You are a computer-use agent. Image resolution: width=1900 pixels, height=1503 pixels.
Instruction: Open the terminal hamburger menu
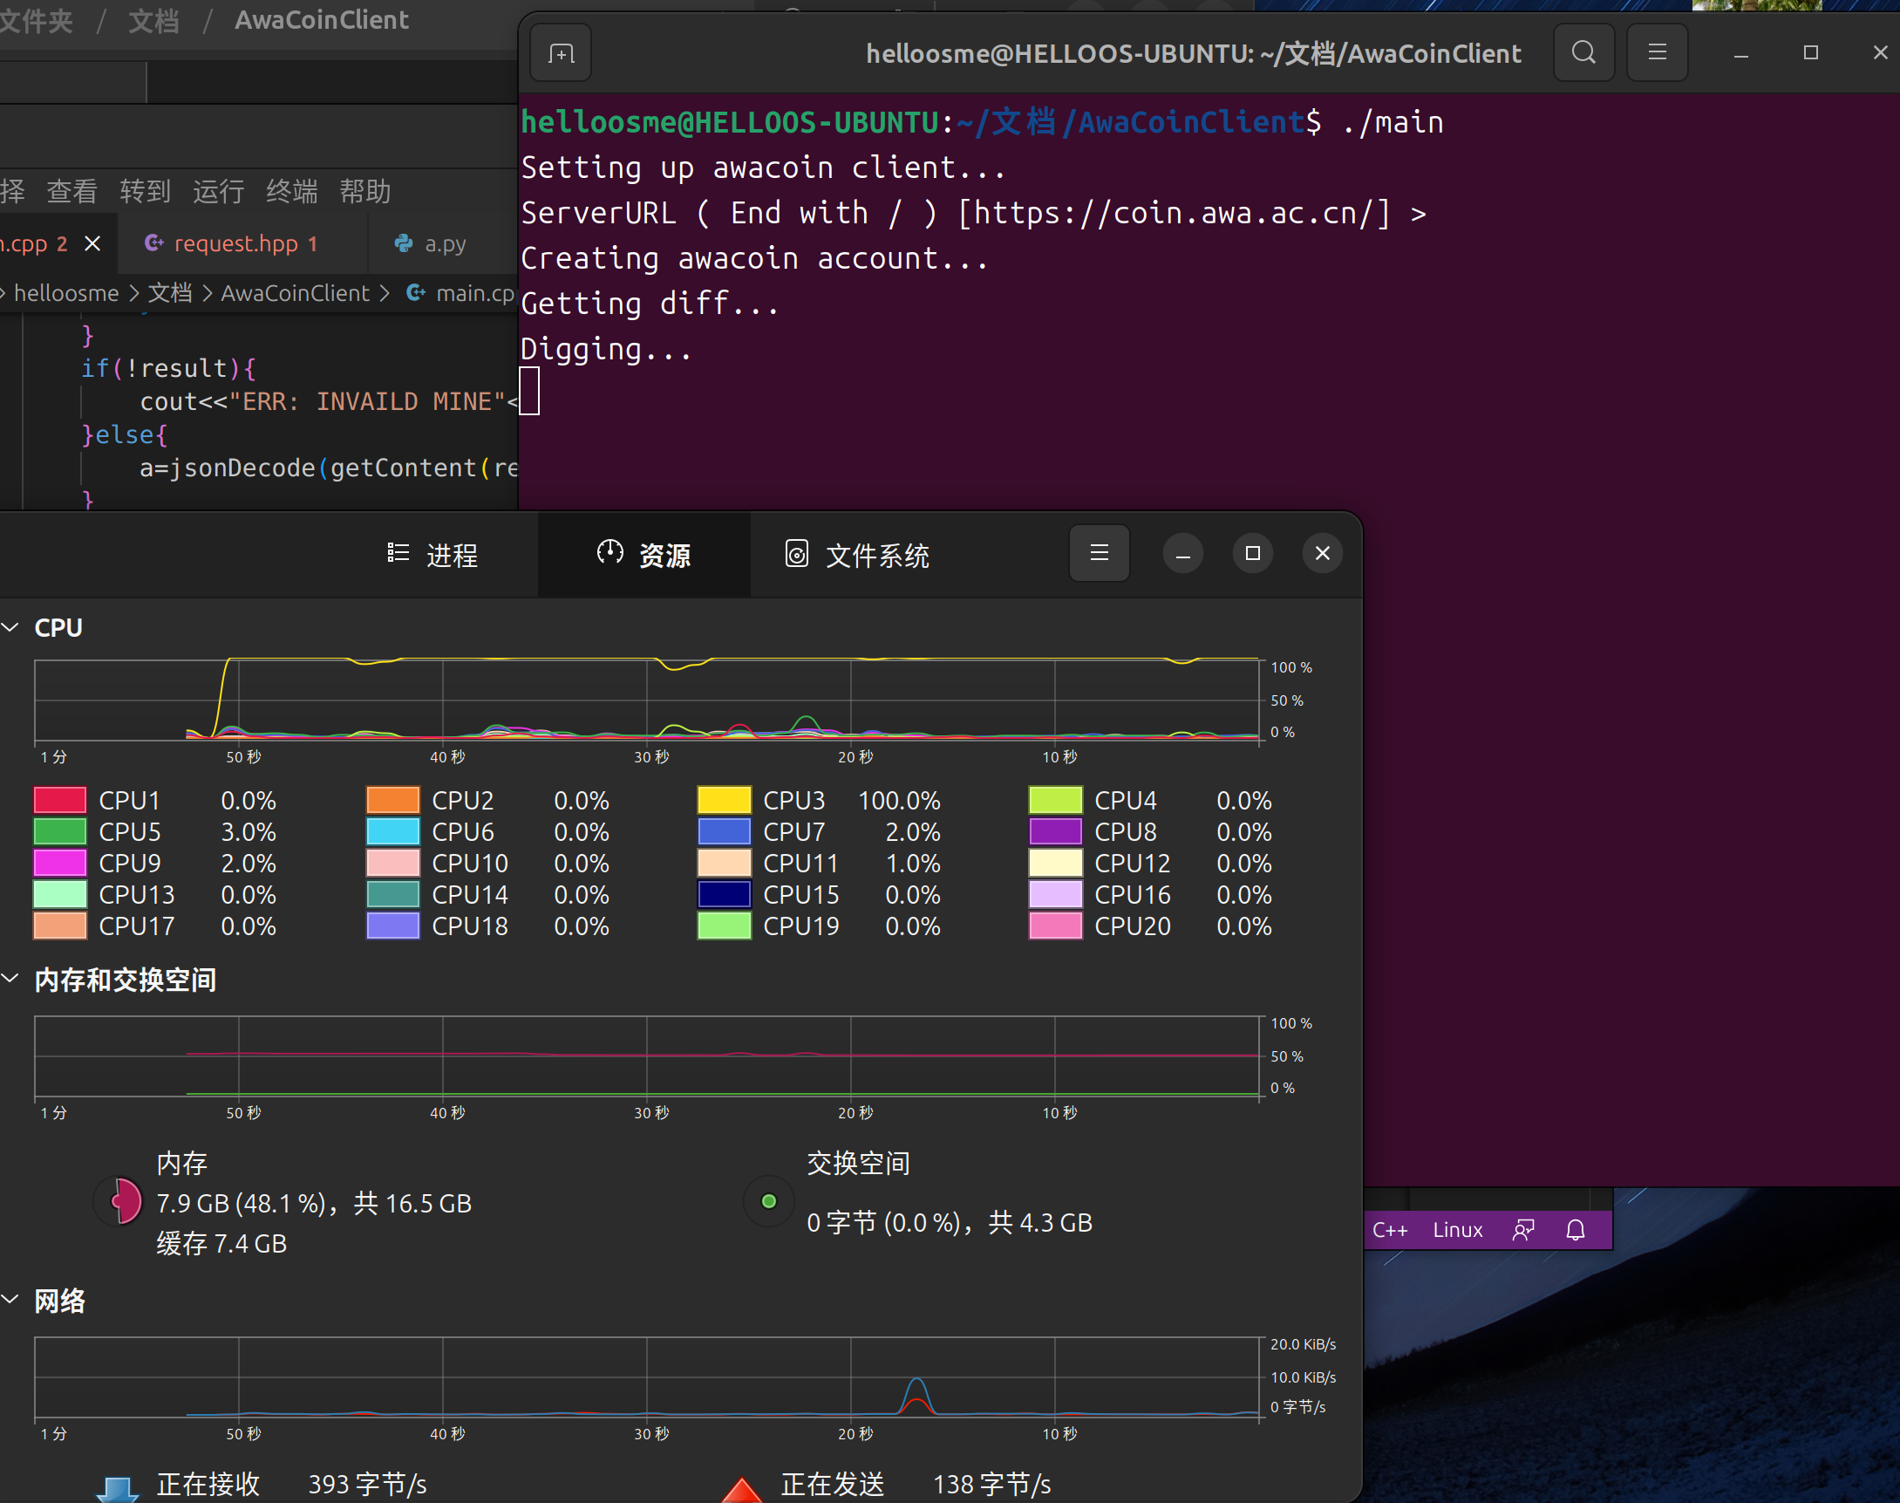(1657, 53)
